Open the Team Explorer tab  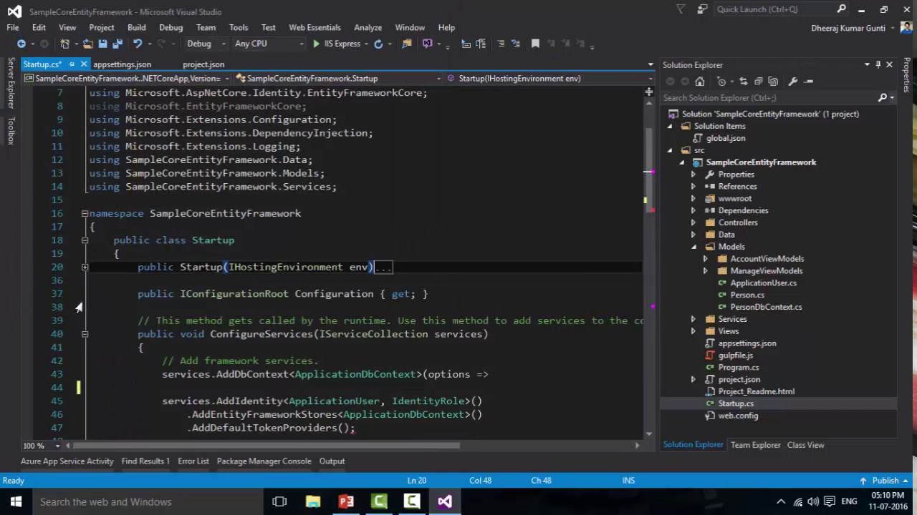pos(755,445)
